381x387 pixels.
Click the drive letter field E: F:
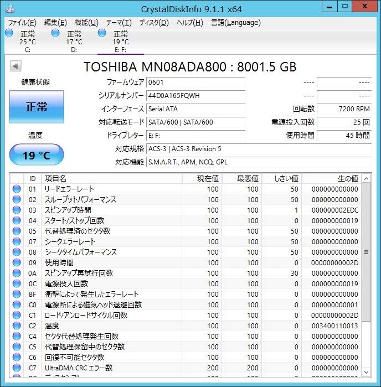tap(196, 136)
